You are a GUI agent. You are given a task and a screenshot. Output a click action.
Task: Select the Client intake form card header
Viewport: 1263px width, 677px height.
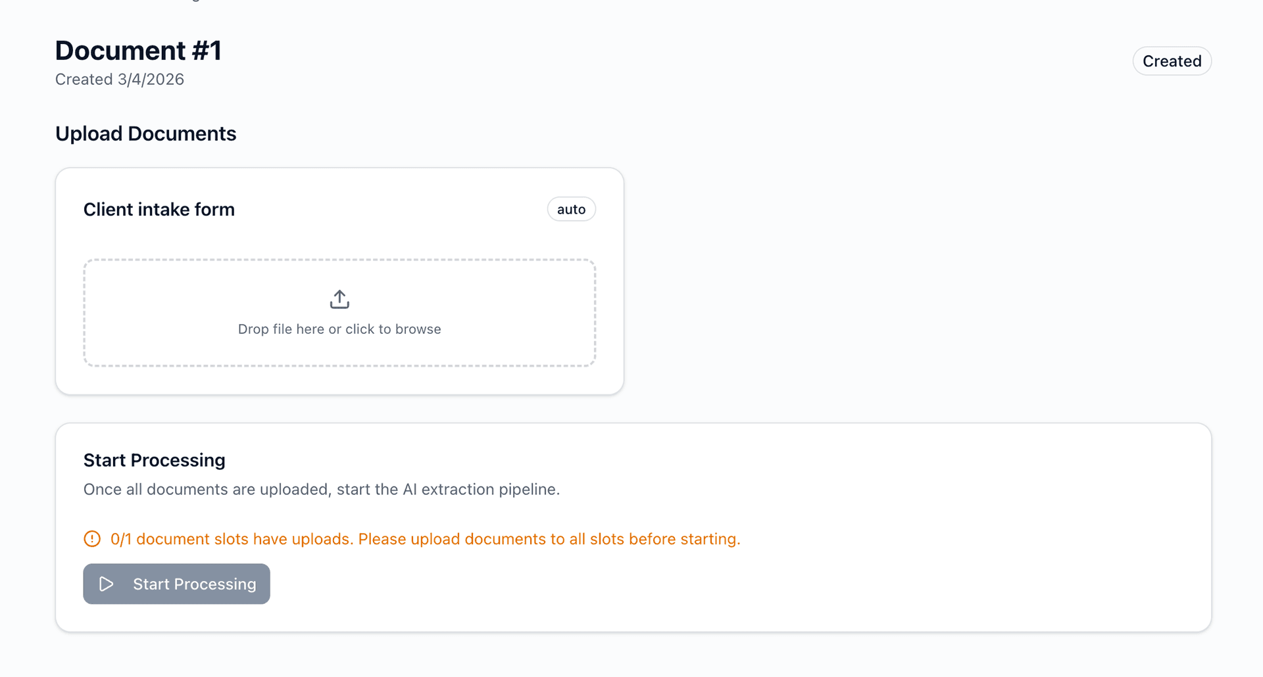[159, 209]
